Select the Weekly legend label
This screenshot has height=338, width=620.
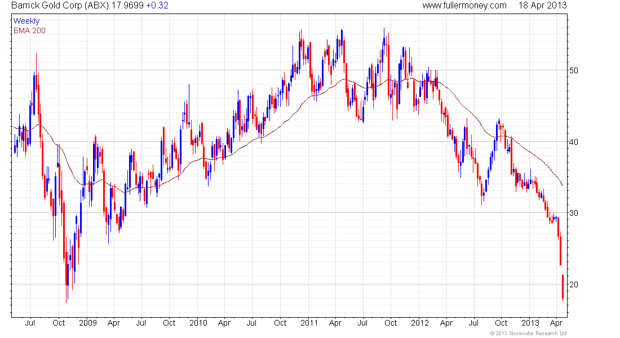coord(26,21)
